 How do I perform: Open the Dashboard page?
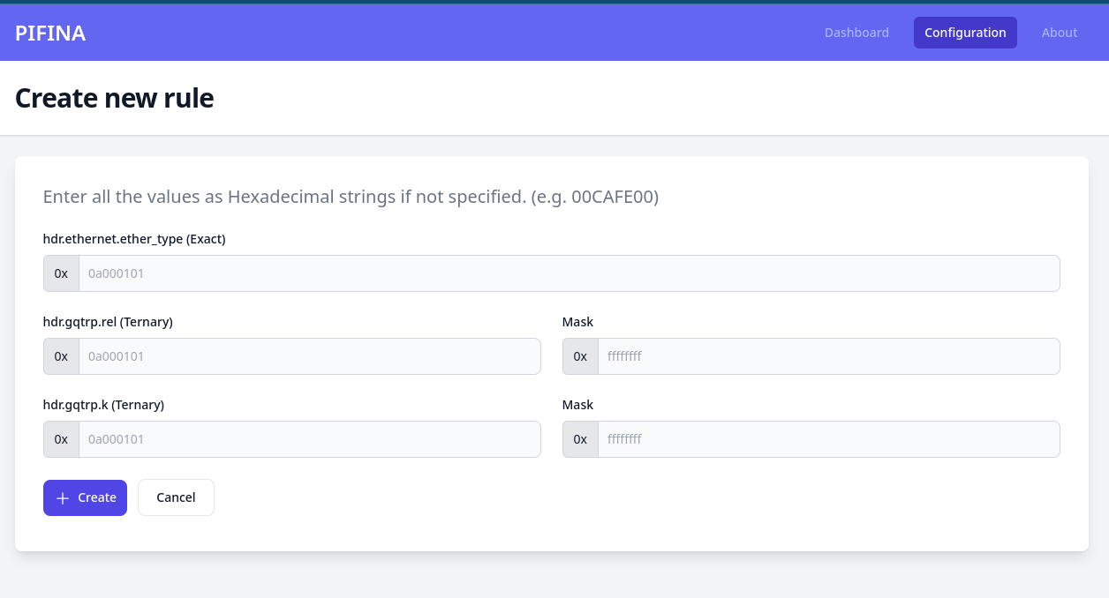856,33
